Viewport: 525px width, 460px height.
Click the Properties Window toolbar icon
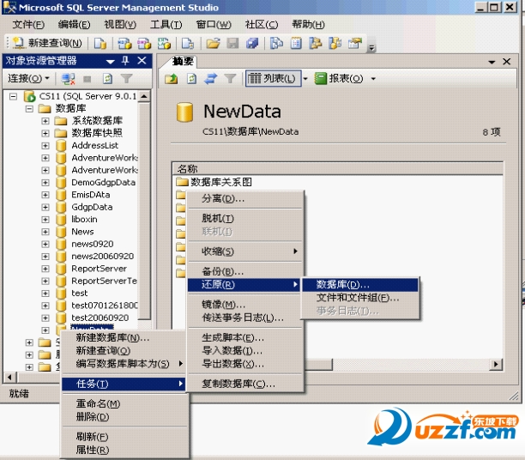point(355,43)
